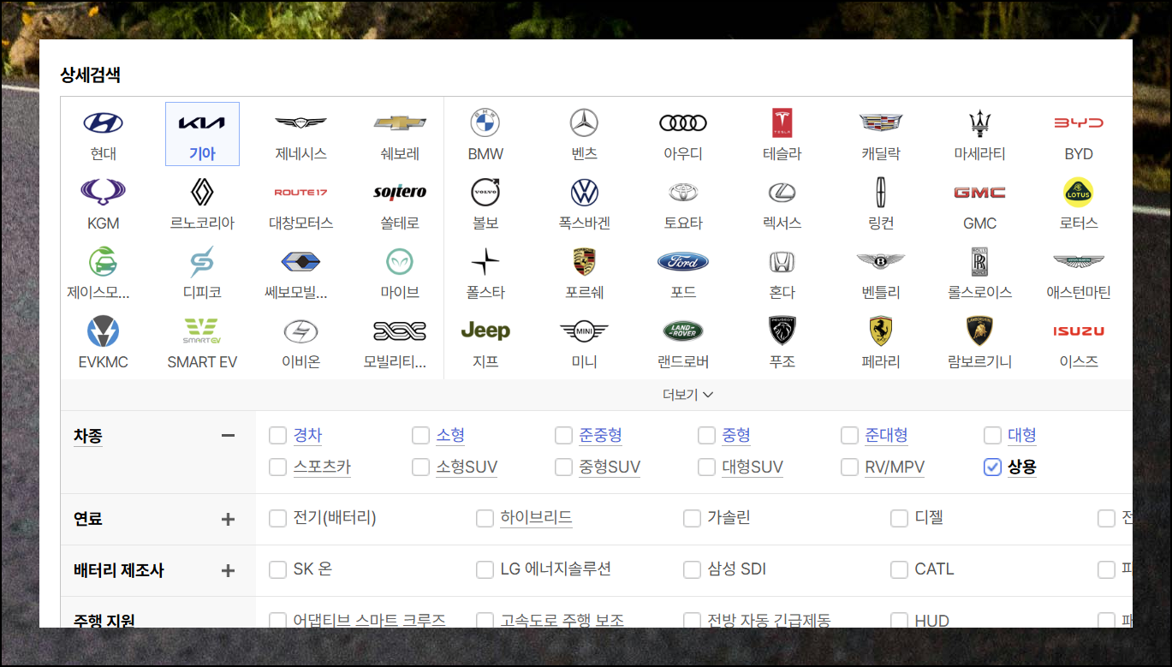The height and width of the screenshot is (667, 1172).
Task: Select the Solterro (쏠테로) brand logo
Action: pos(400,192)
